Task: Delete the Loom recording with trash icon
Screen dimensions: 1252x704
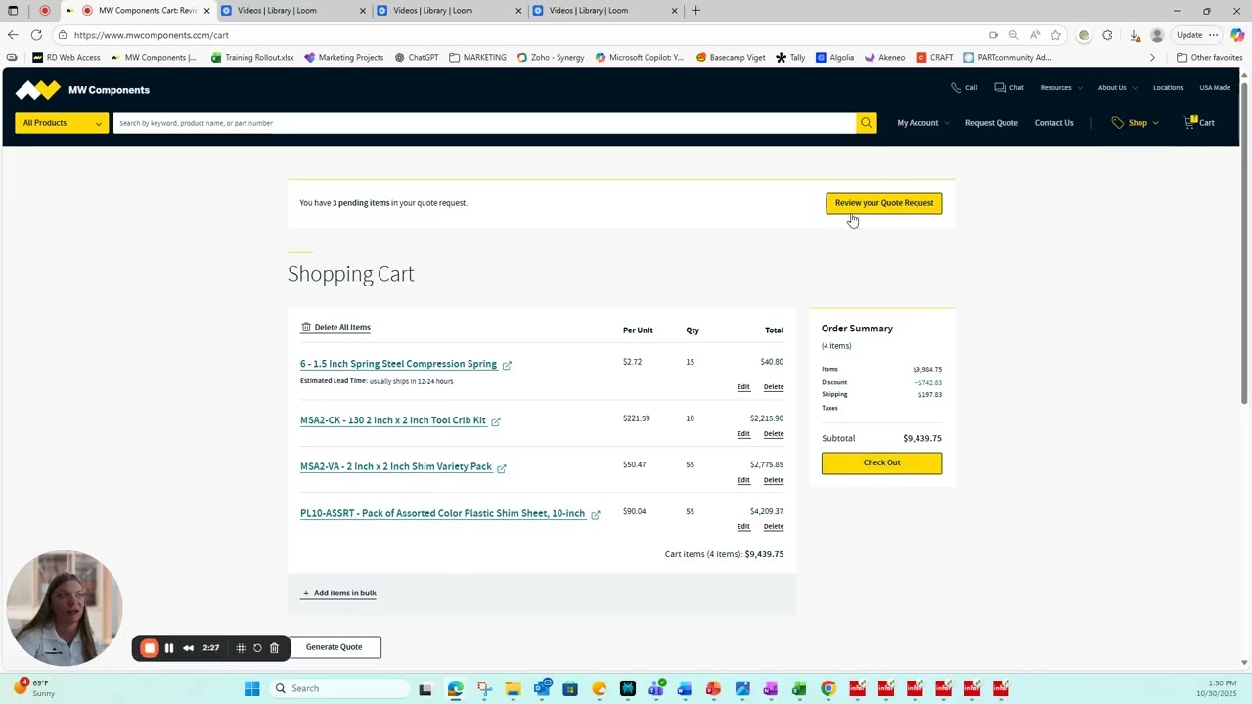Action: click(x=275, y=648)
